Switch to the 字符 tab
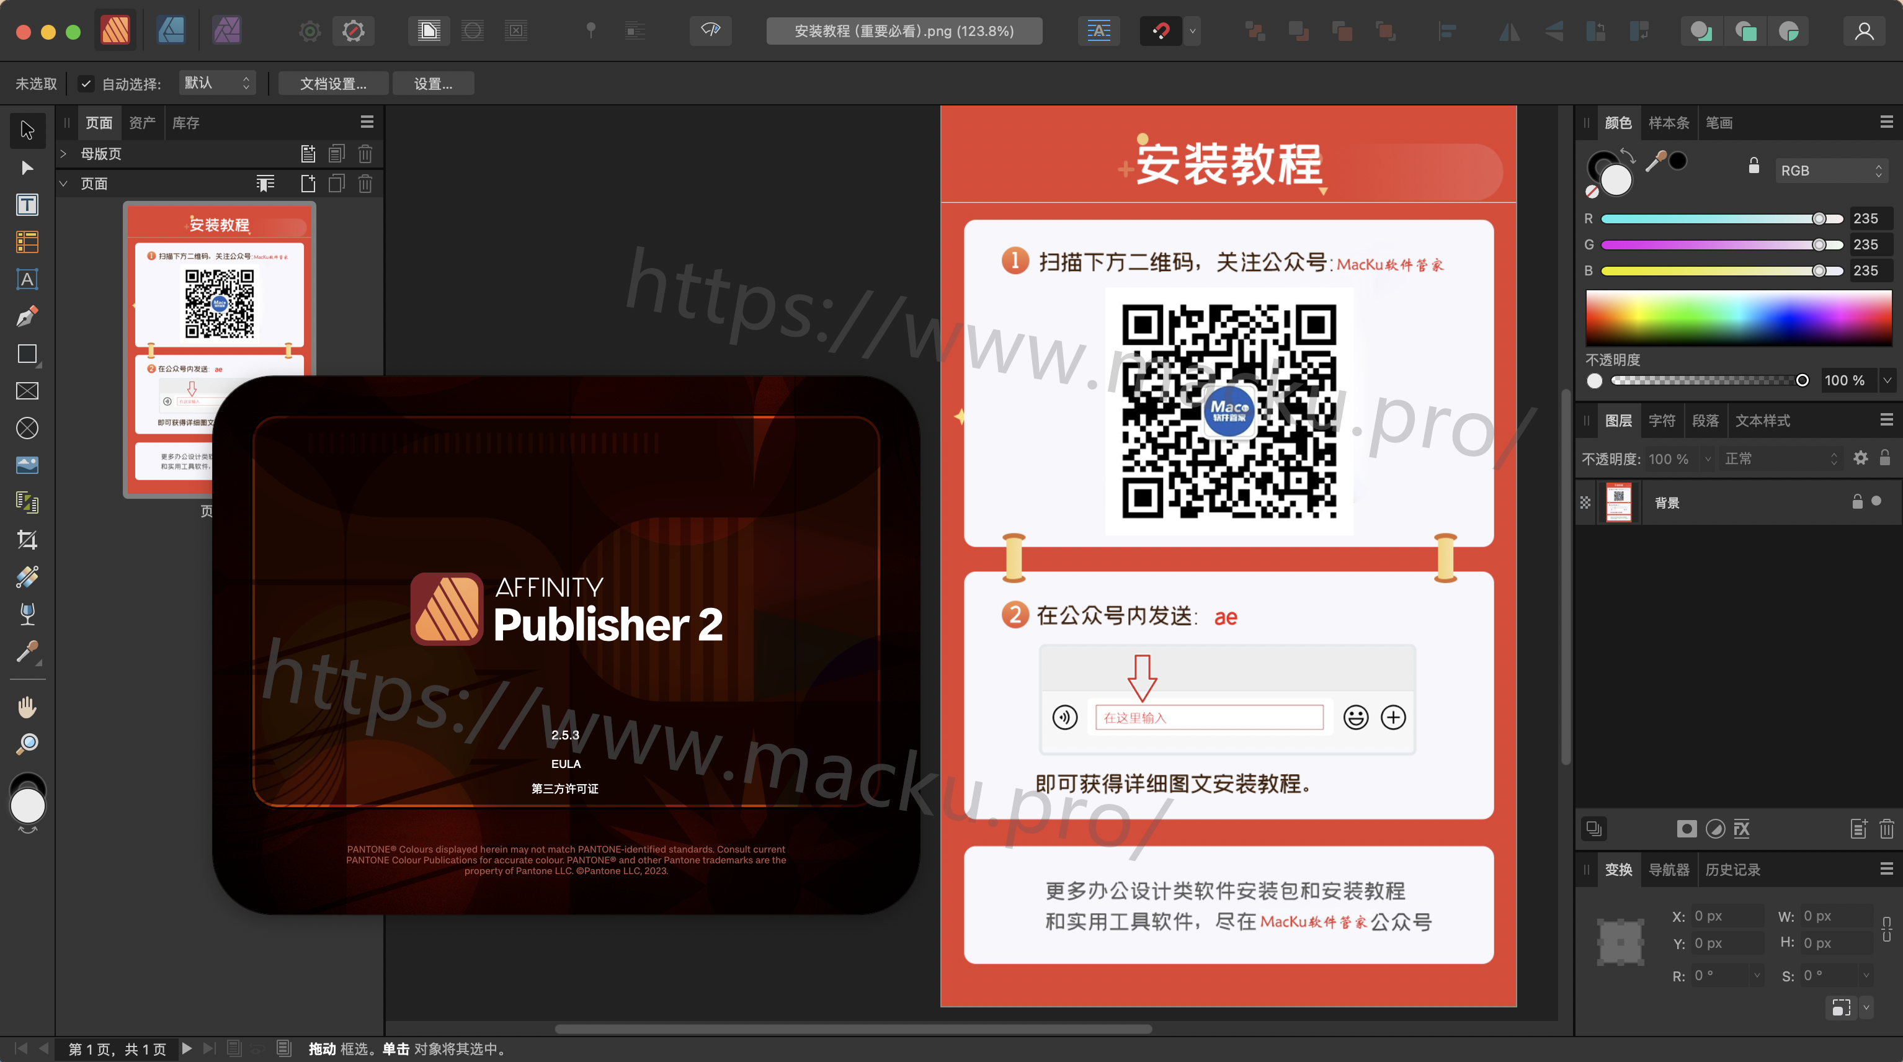Image resolution: width=1903 pixels, height=1062 pixels. pyautogui.click(x=1662, y=421)
